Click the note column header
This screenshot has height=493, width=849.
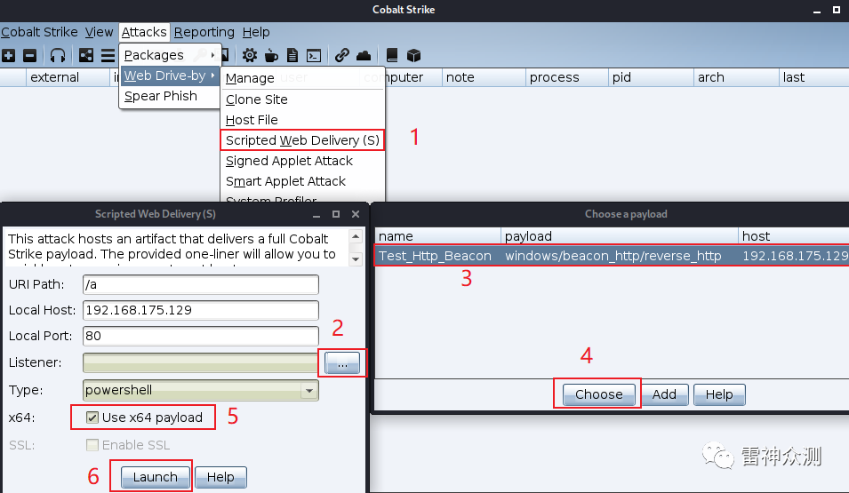click(x=484, y=77)
